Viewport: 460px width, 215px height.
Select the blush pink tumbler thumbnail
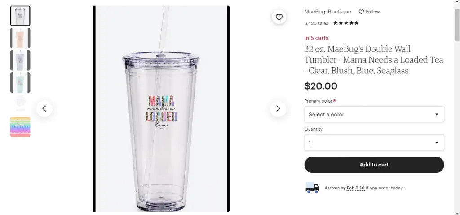pyautogui.click(x=20, y=38)
